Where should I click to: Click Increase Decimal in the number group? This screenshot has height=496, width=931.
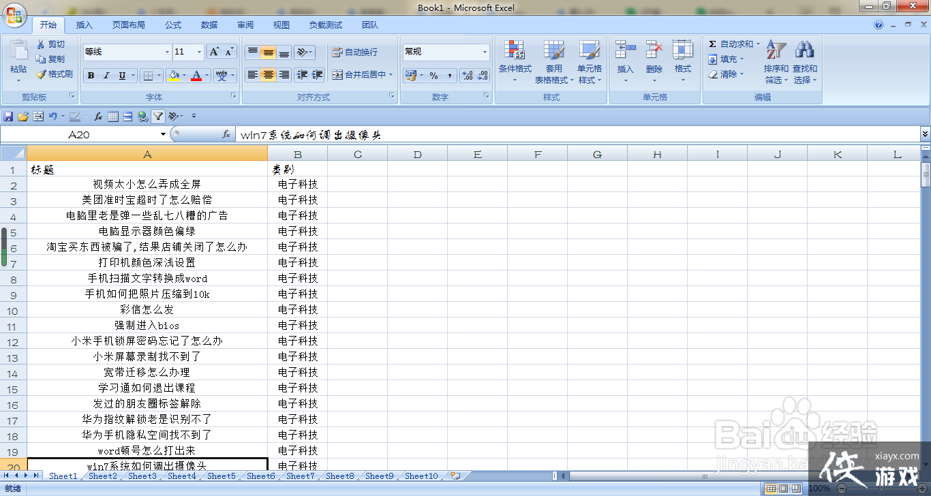pos(468,76)
